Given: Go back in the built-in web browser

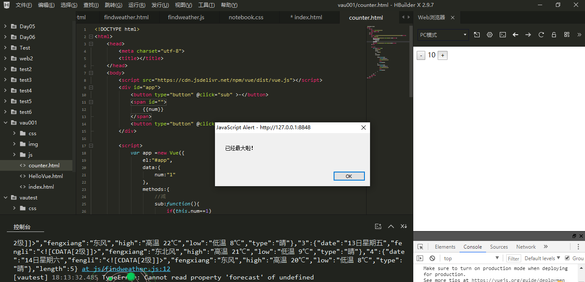Looking at the screenshot, I should (x=516, y=35).
